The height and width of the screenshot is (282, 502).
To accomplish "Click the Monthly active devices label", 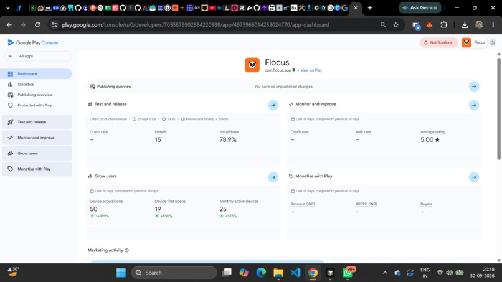I will [x=239, y=201].
